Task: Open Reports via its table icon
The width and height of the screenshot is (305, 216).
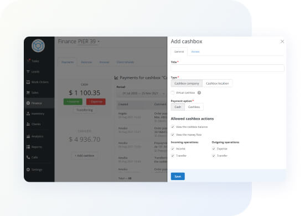Action: (28, 147)
